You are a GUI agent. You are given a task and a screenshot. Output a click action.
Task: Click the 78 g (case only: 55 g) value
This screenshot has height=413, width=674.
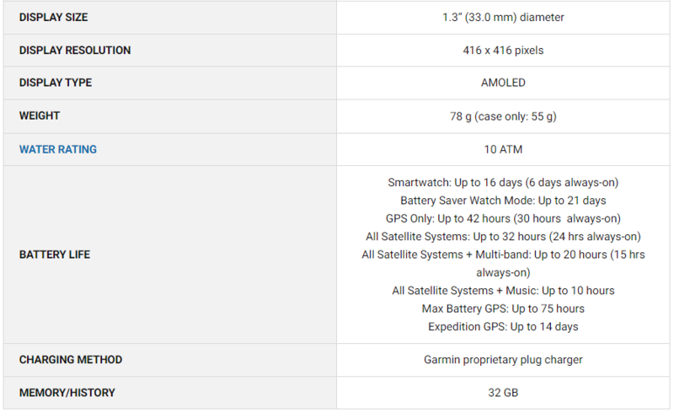503,116
